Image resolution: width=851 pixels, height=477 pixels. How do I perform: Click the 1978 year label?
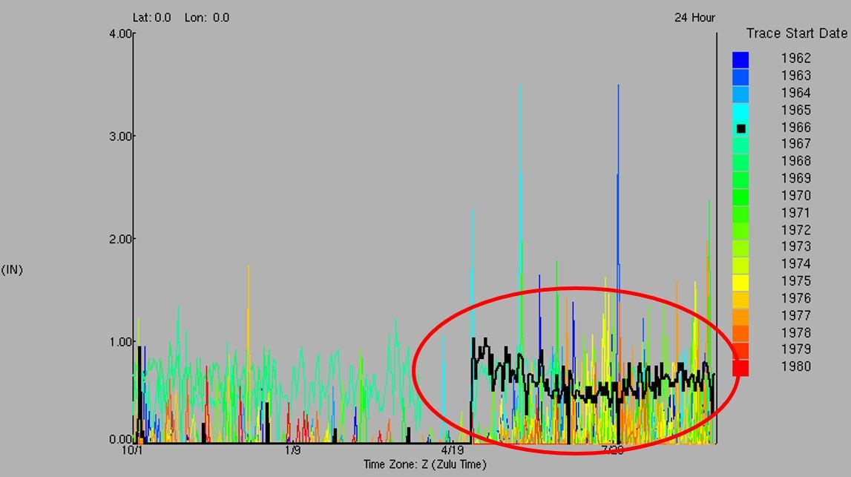[795, 332]
